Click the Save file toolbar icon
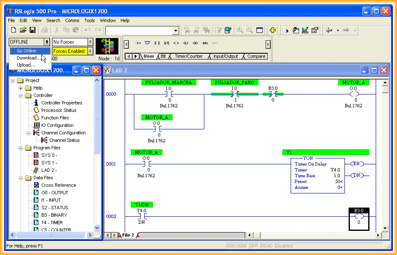 pos(32,30)
